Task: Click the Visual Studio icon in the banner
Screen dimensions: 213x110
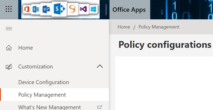Action: [x=83, y=10]
